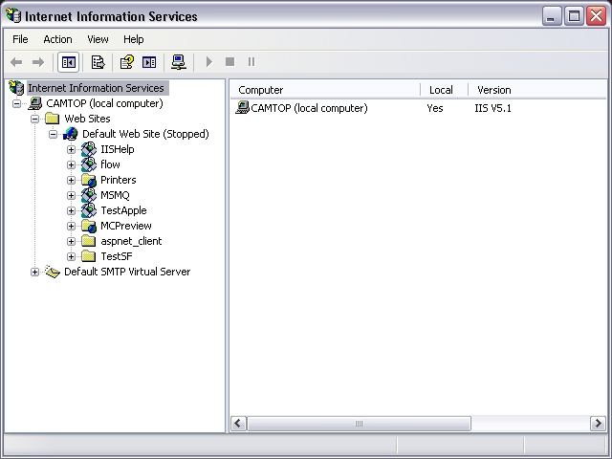Expand the TestSF node

[x=71, y=256]
